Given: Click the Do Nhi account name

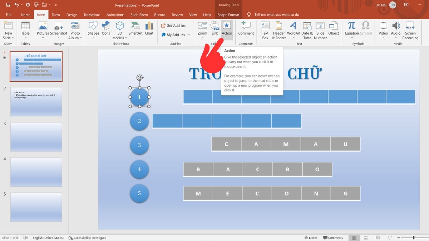Looking at the screenshot, I should [x=381, y=5].
